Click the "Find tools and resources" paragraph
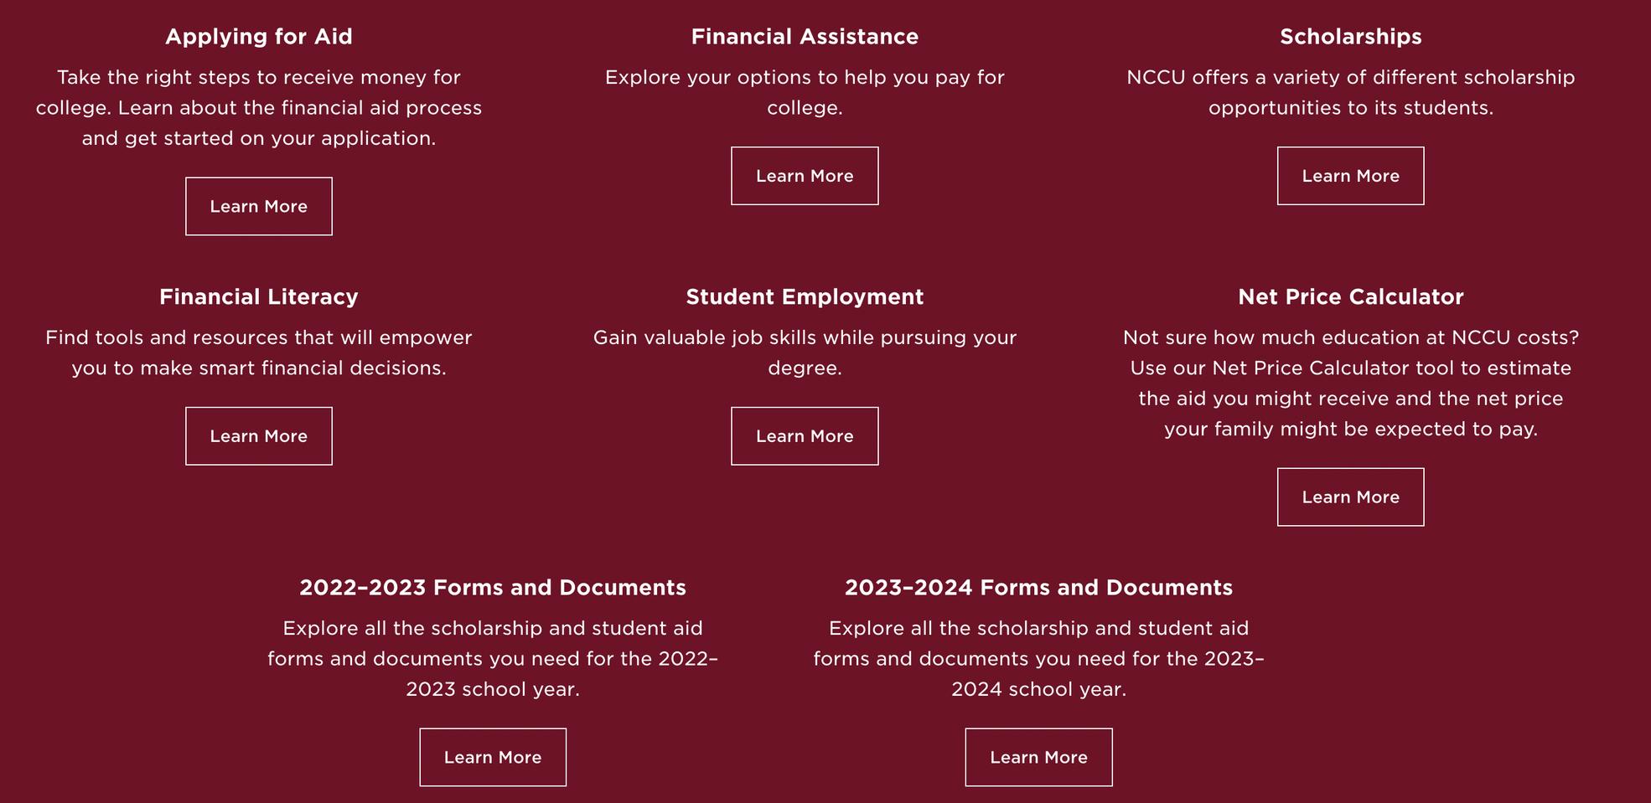This screenshot has height=803, width=1651. (x=258, y=353)
